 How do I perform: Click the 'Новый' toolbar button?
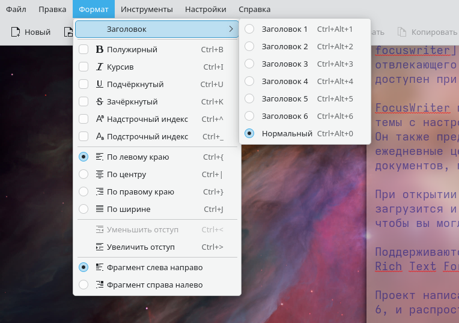tap(31, 32)
